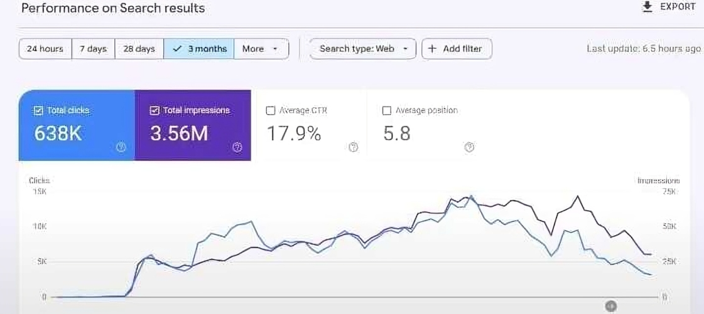Switch to the 7 days range
704x314 pixels.
[93, 49]
